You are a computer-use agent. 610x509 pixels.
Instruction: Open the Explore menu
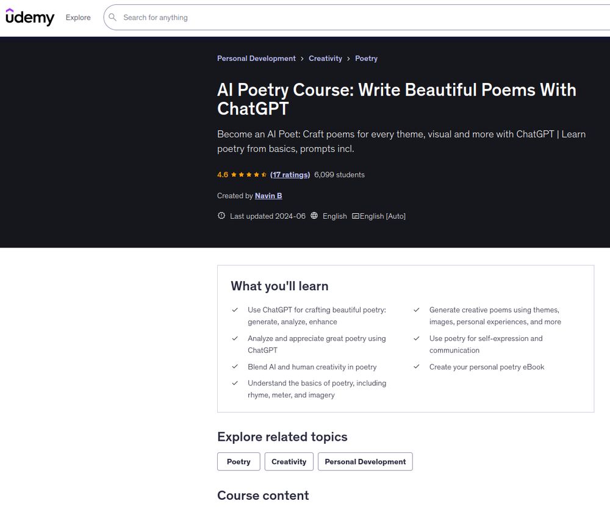pyautogui.click(x=78, y=18)
